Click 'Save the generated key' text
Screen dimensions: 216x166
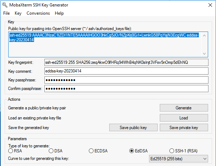pos(29,128)
